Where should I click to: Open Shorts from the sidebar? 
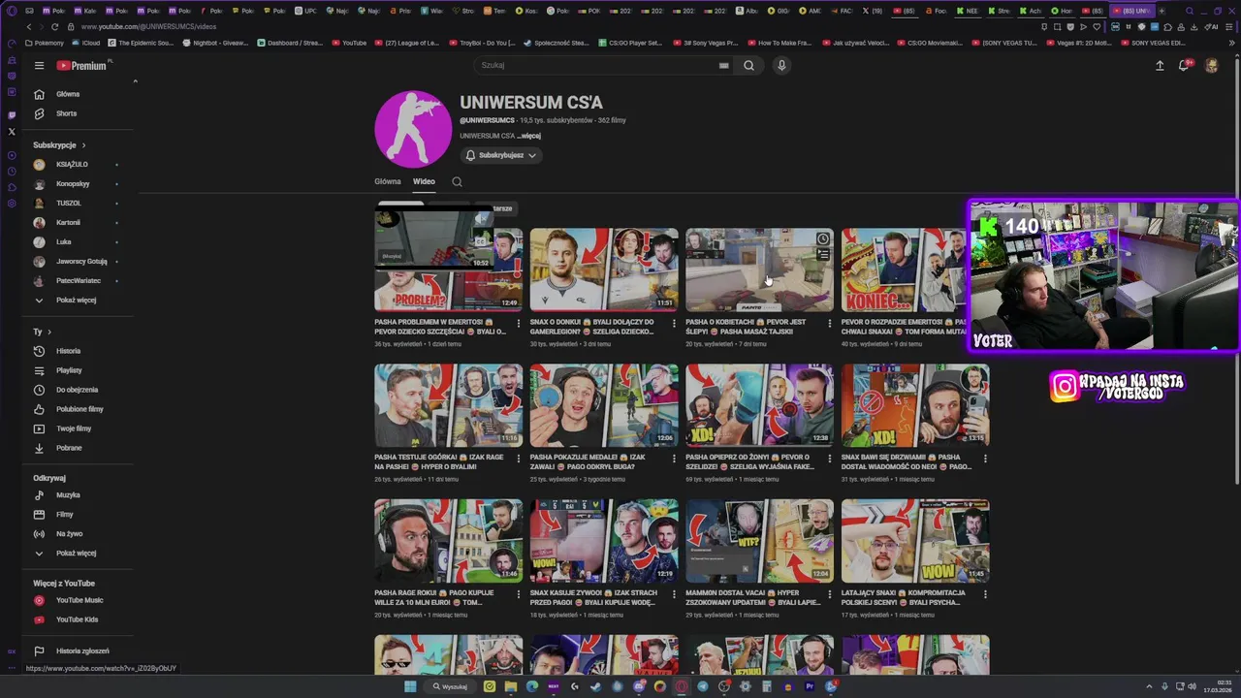pos(66,113)
